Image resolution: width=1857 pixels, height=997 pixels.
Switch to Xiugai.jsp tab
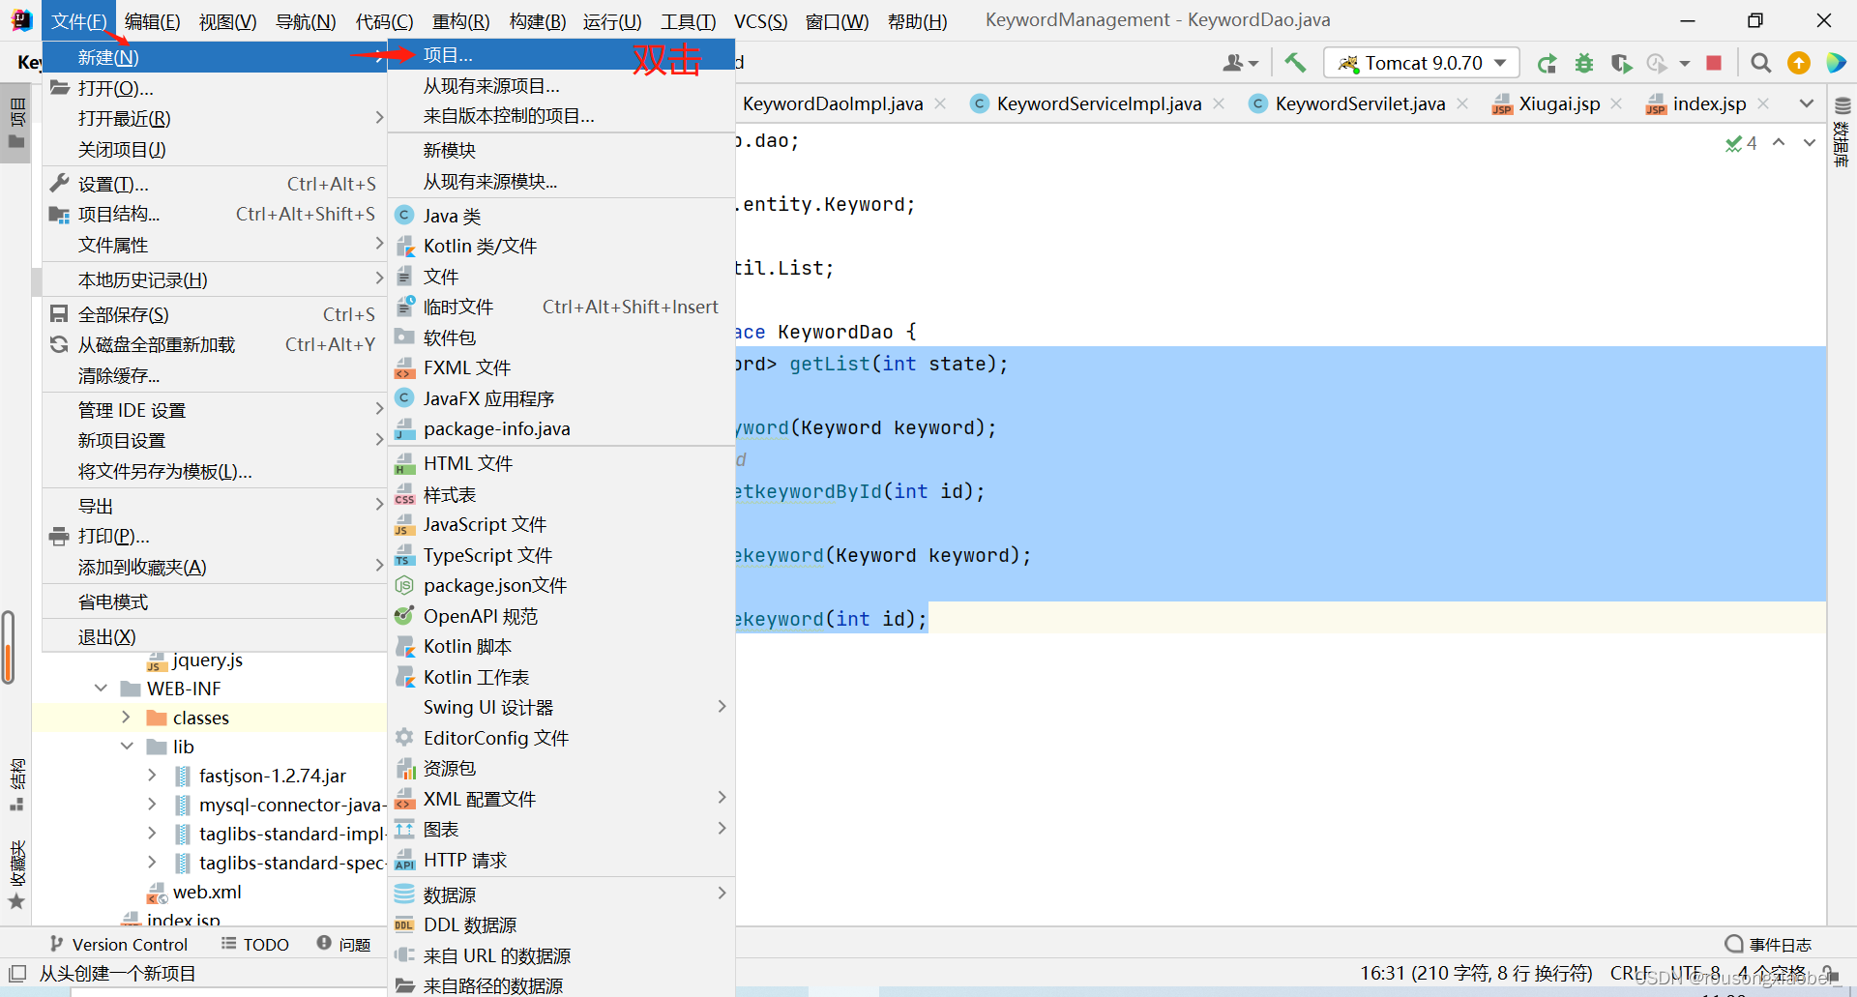tap(1559, 103)
